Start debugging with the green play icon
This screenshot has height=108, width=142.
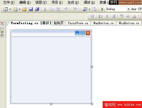[x=102, y=9]
